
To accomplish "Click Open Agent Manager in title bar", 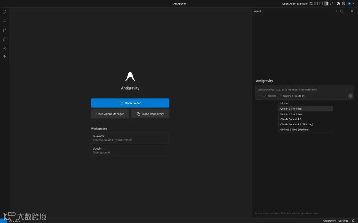I will [x=295, y=4].
